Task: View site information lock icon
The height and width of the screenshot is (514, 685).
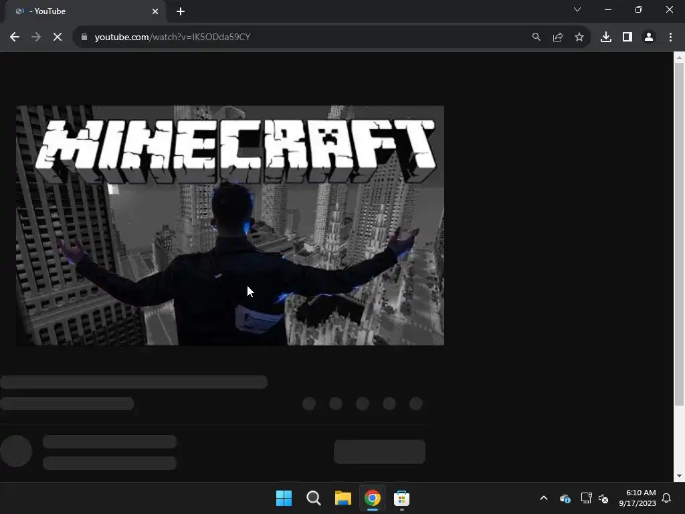Action: pyautogui.click(x=84, y=37)
